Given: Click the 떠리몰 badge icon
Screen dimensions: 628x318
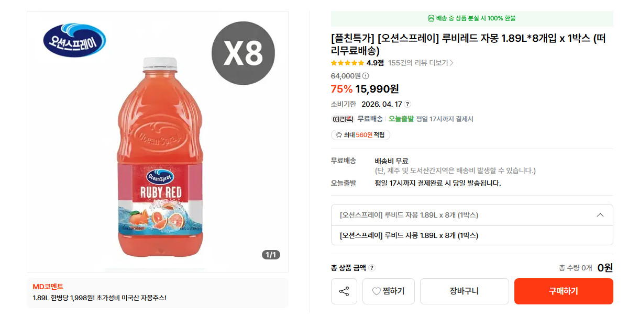Looking at the screenshot, I should (x=343, y=119).
